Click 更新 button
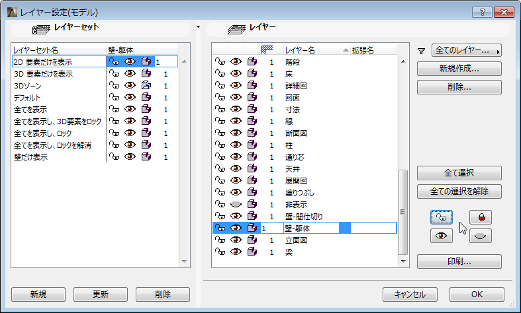Screen dimensions: 521x313 101,295
